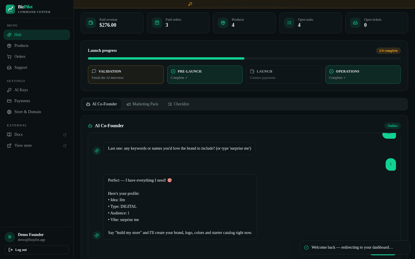The height and width of the screenshot is (259, 415).
Task: Click the Operations check circle icon
Action: [331, 71]
